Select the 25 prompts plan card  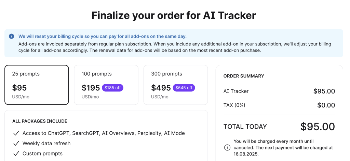point(37,85)
